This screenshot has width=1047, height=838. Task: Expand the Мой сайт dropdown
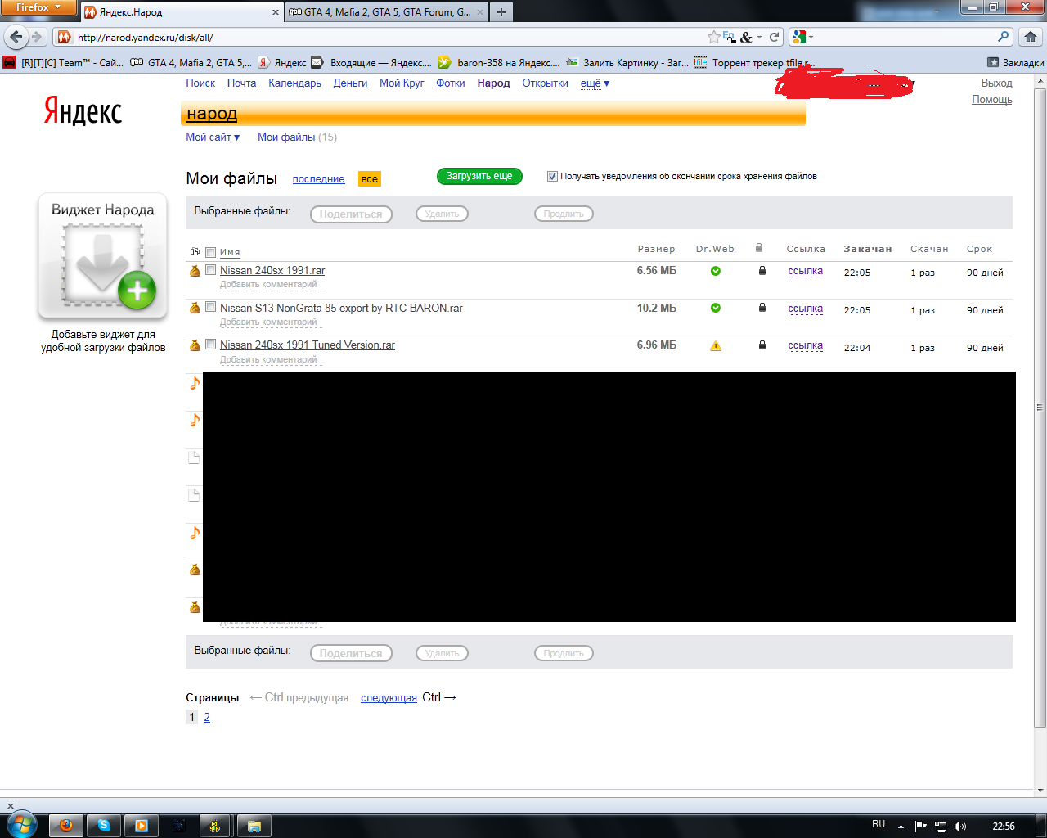click(x=213, y=137)
